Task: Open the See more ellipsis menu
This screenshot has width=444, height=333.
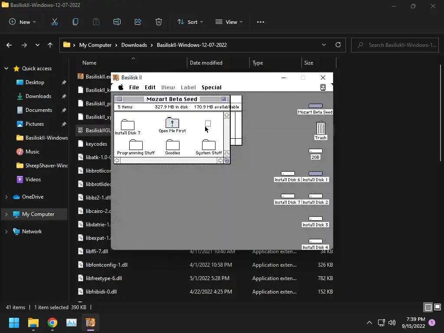Action: pos(261,22)
